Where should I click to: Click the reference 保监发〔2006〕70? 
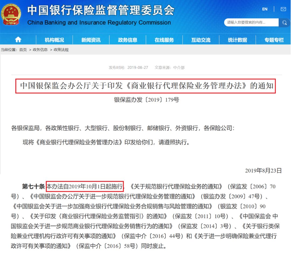click(x=253, y=186)
